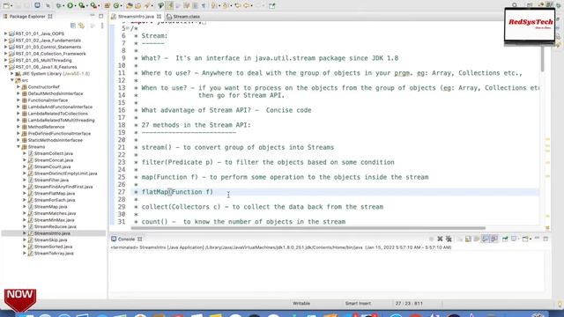
Task: Toggle Show Console on standard output change
Action: [x=486, y=239]
